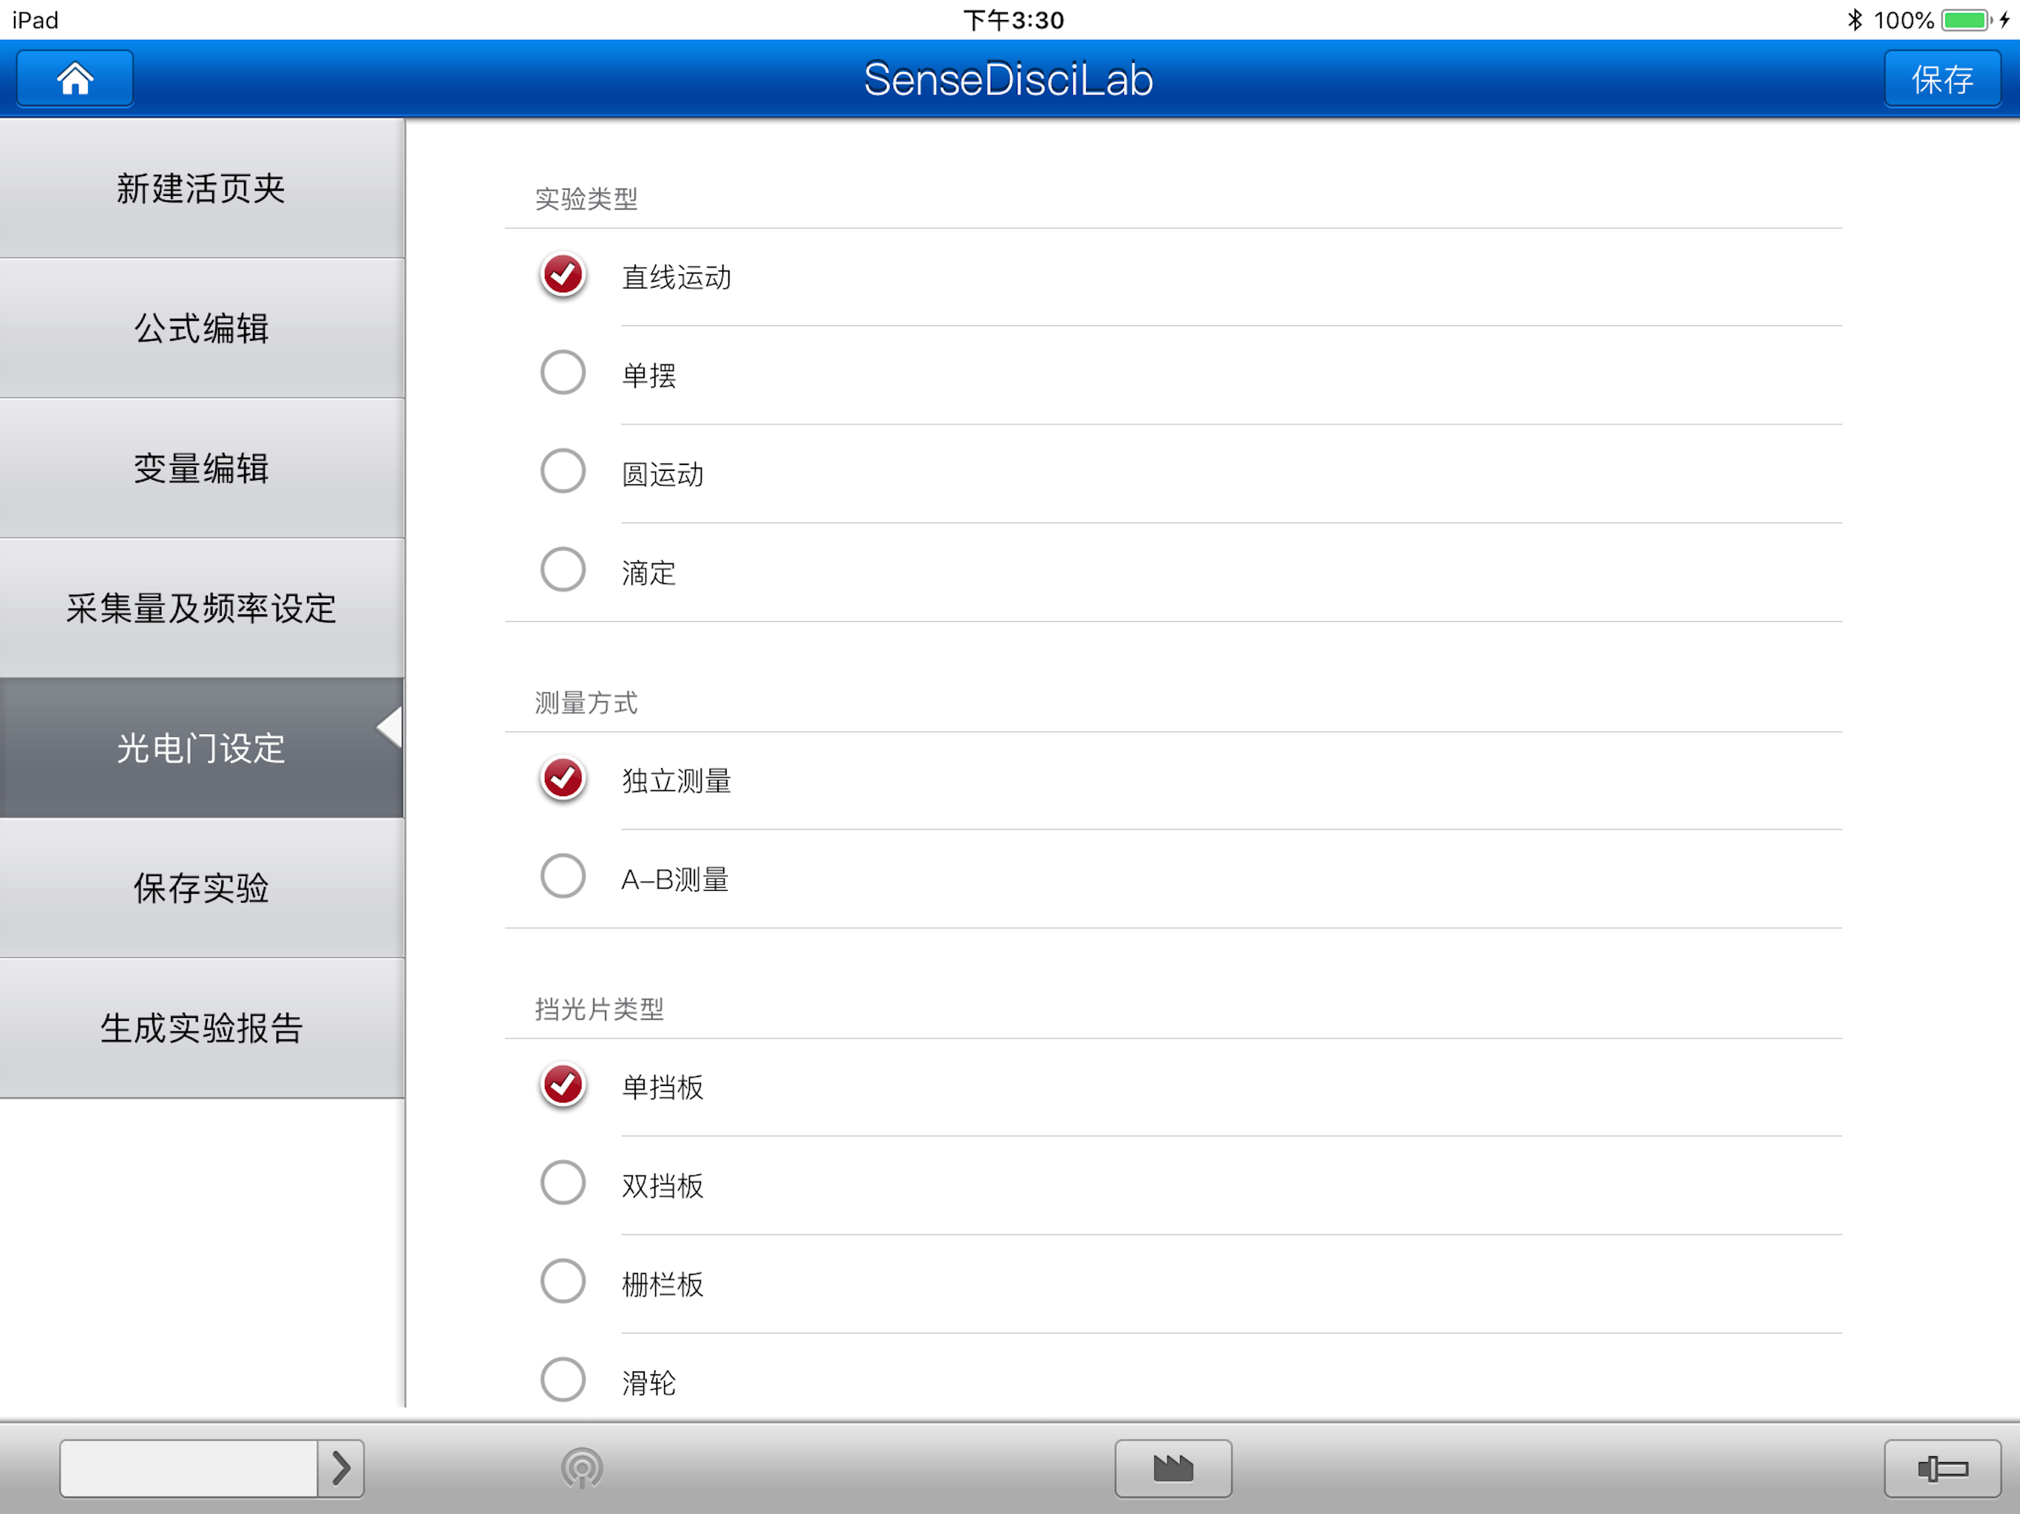Select 直线运动 radio button
The height and width of the screenshot is (1514, 2020).
tap(563, 275)
